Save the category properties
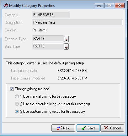Screen dimensions: 128x136 tap(88, 128)
